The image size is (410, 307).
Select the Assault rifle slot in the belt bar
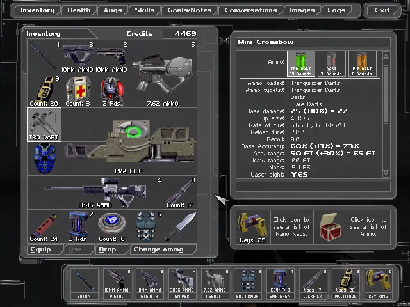[x=215, y=282]
